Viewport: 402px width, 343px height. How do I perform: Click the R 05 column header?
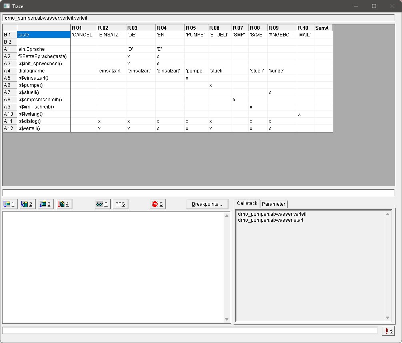[196, 28]
